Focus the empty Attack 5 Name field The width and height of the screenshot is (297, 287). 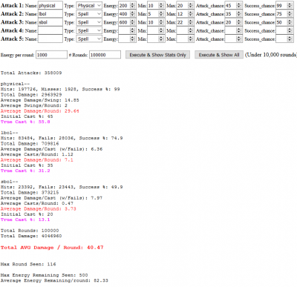point(50,39)
